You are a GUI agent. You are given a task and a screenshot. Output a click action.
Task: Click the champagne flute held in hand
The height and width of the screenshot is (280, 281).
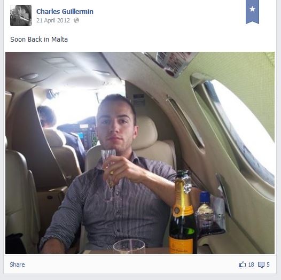point(109,172)
